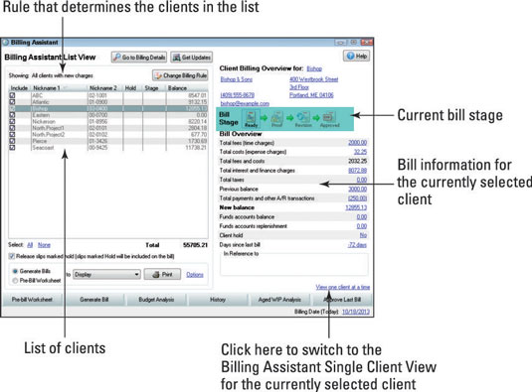Screen dimensions: 532x392
Task: Click the Get Updates toolbar button
Action: point(192,58)
